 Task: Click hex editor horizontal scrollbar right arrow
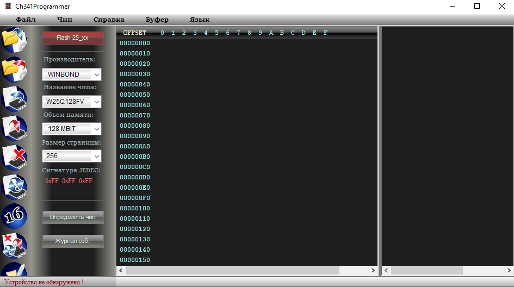tap(373, 270)
